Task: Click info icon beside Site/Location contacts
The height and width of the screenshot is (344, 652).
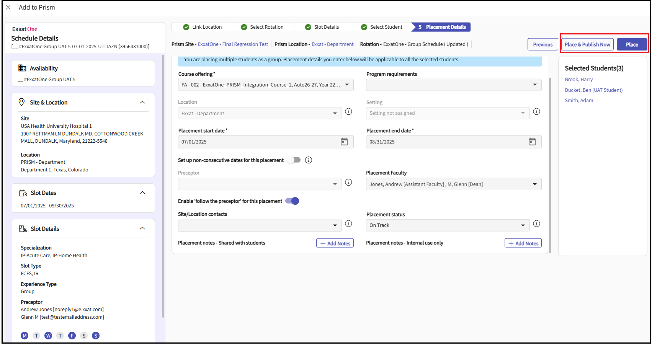Action: pos(348,224)
